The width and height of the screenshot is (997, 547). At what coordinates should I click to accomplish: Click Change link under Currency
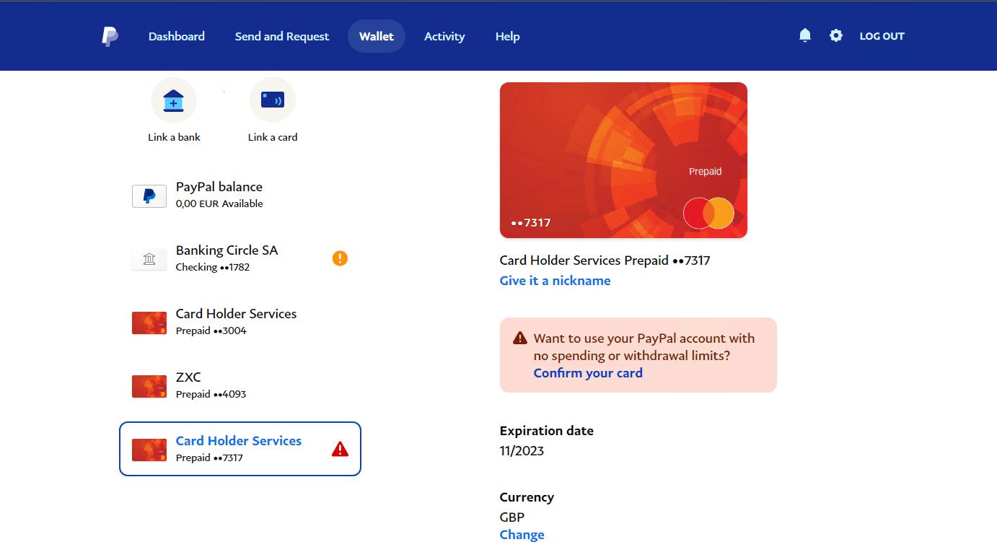(522, 535)
